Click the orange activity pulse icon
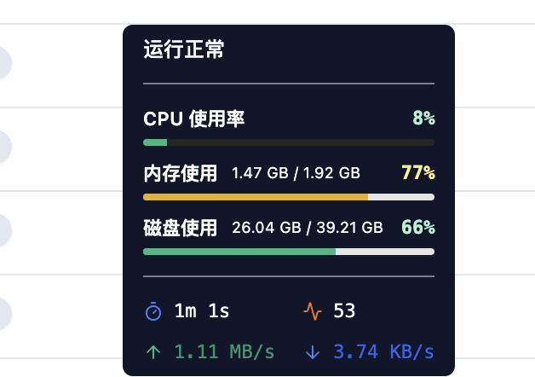535x377 pixels. [313, 312]
